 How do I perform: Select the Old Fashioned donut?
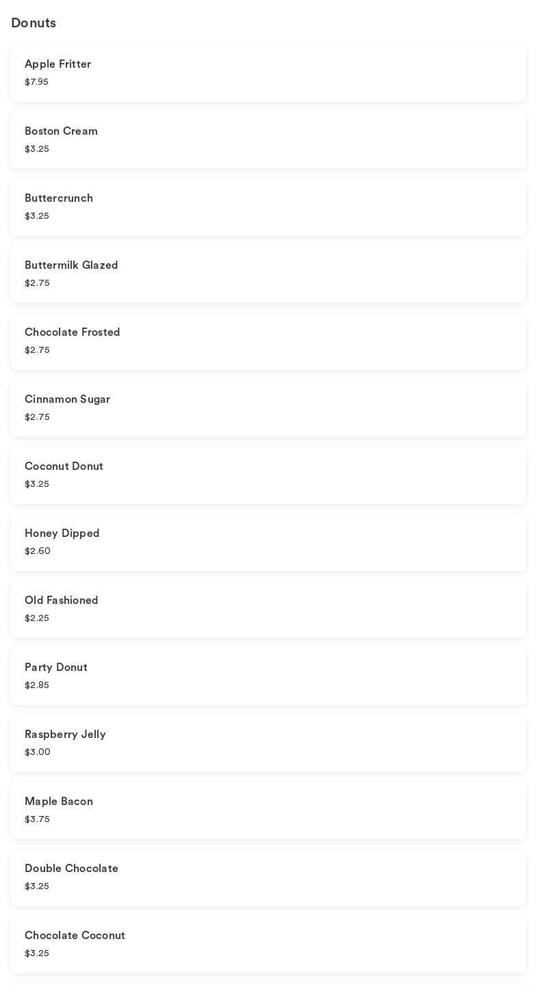(x=268, y=609)
